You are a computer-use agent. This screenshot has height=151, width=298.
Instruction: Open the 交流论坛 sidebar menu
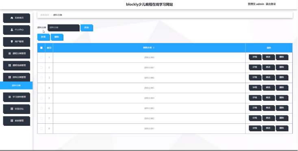click(17, 109)
